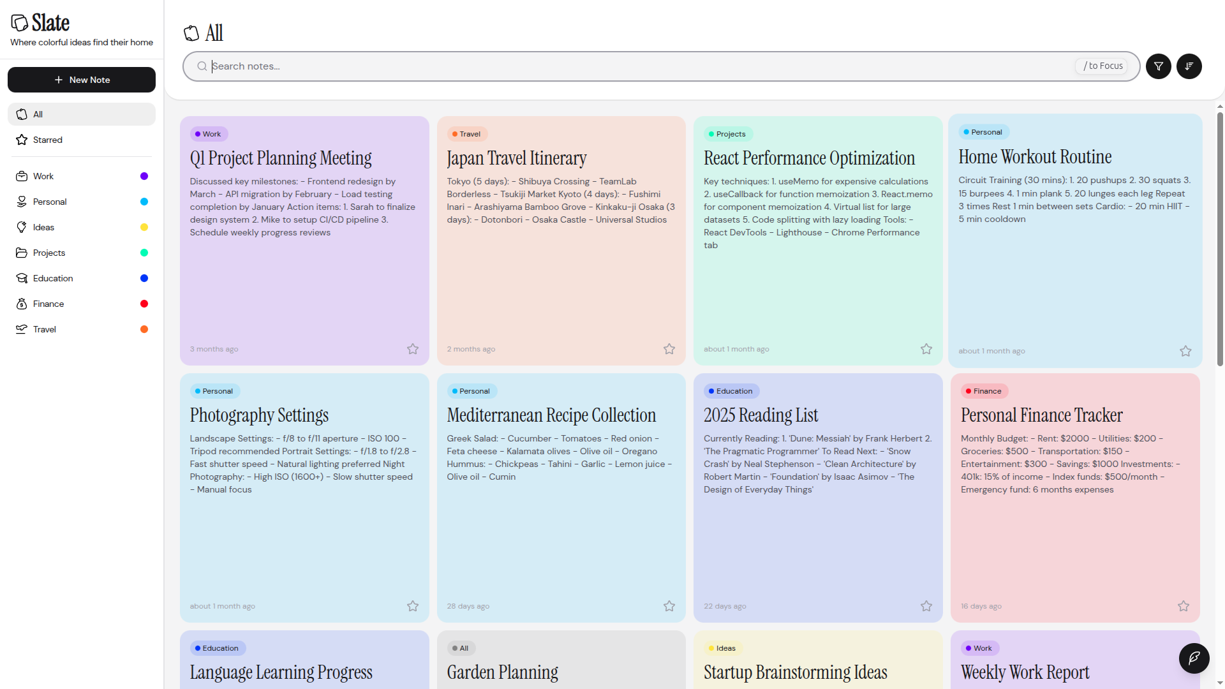Image resolution: width=1225 pixels, height=689 pixels.
Task: Star the 2025 Reading List note
Action: click(x=926, y=606)
